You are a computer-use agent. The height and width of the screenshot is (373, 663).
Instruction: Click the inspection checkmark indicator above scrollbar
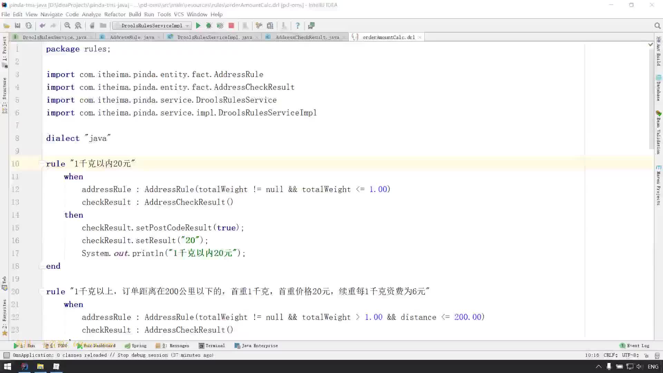651,45
